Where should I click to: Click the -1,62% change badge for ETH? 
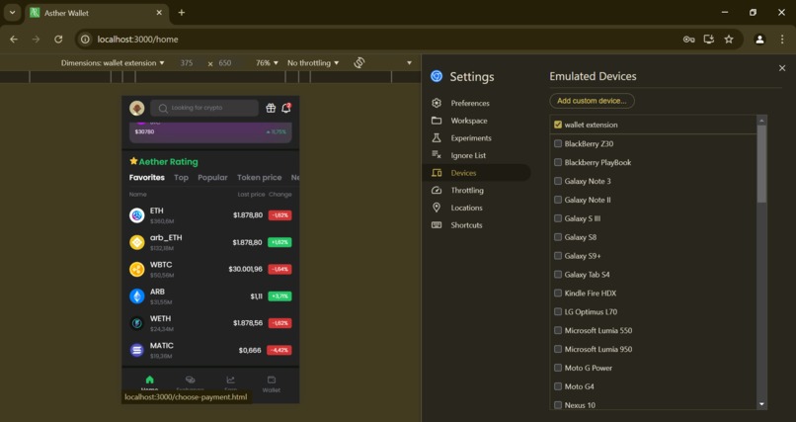(x=279, y=215)
